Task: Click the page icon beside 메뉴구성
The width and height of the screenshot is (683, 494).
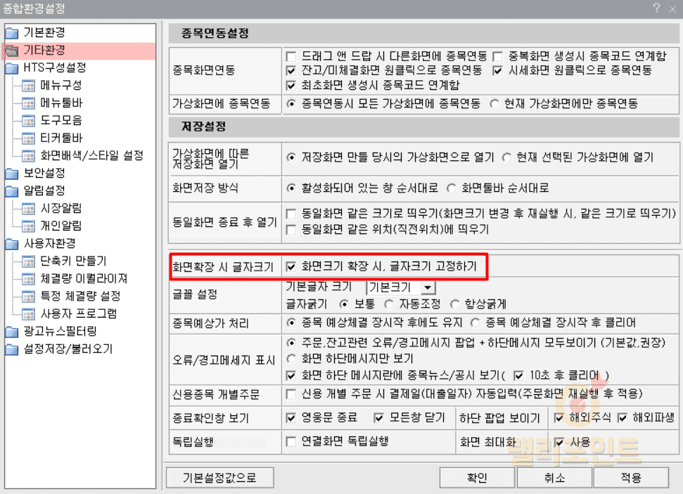Action: click(29, 86)
